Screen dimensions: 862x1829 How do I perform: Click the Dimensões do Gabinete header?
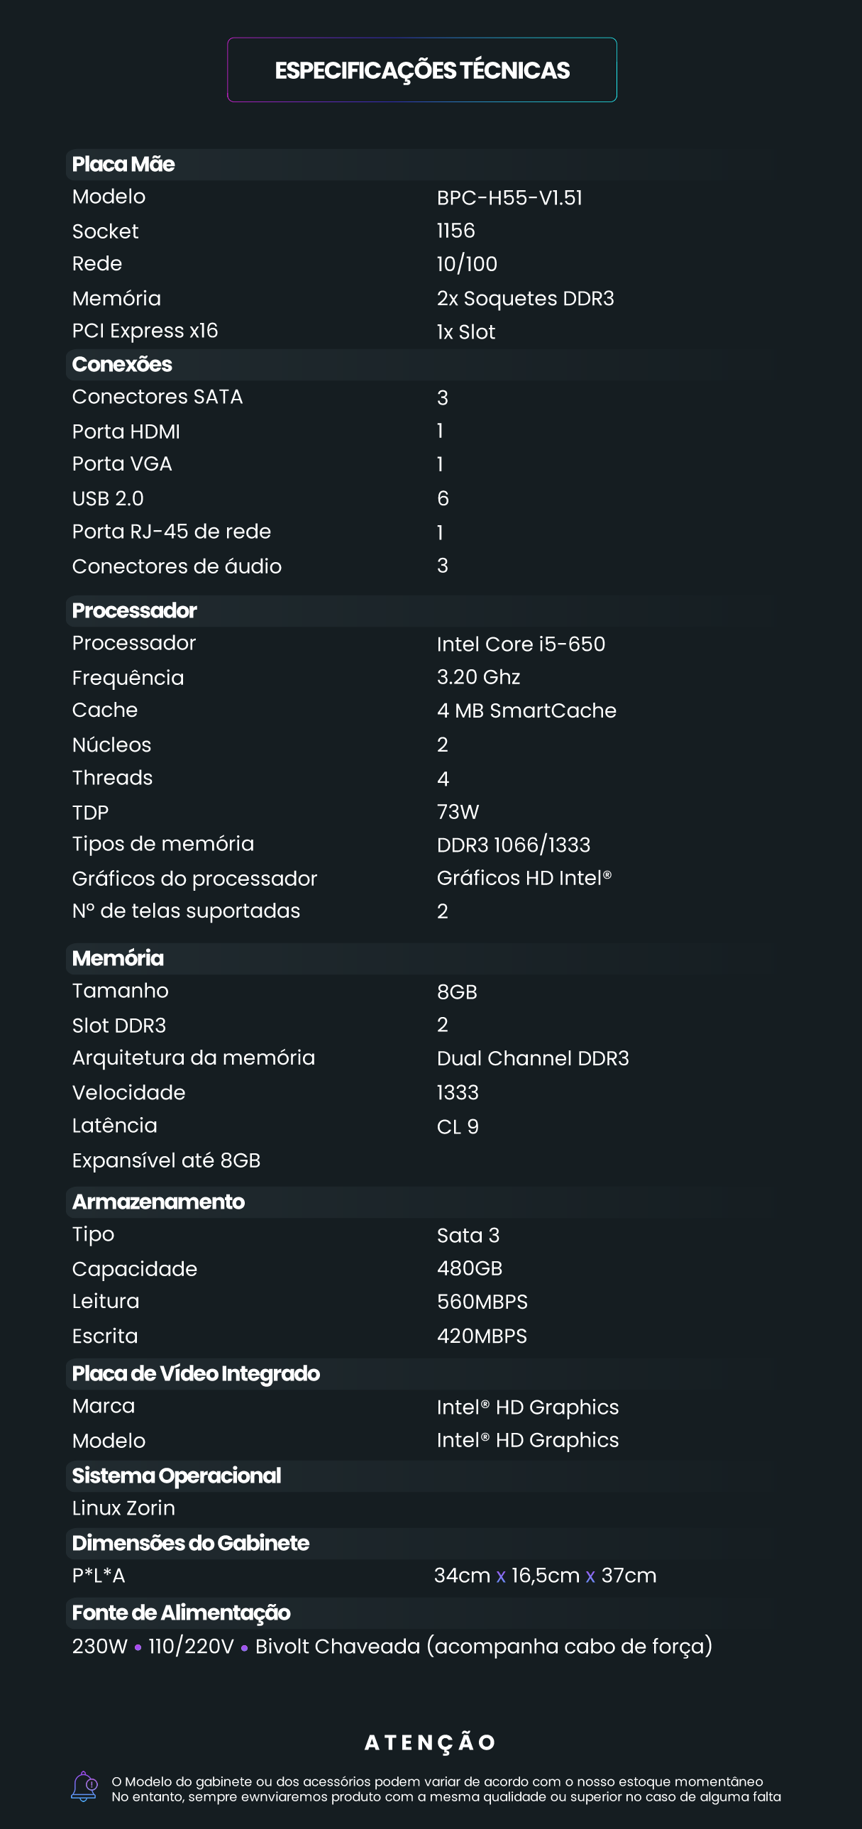coord(191,1544)
